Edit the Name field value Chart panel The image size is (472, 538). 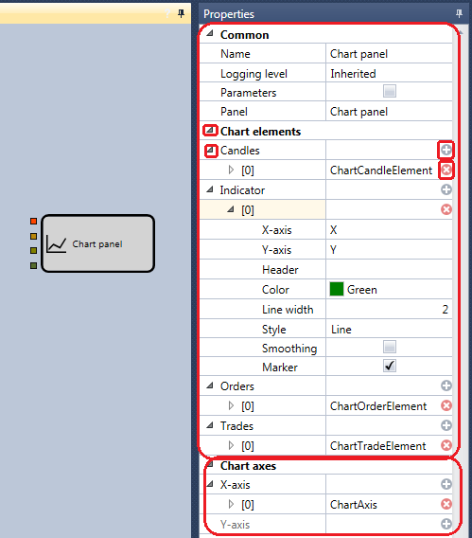tap(389, 54)
